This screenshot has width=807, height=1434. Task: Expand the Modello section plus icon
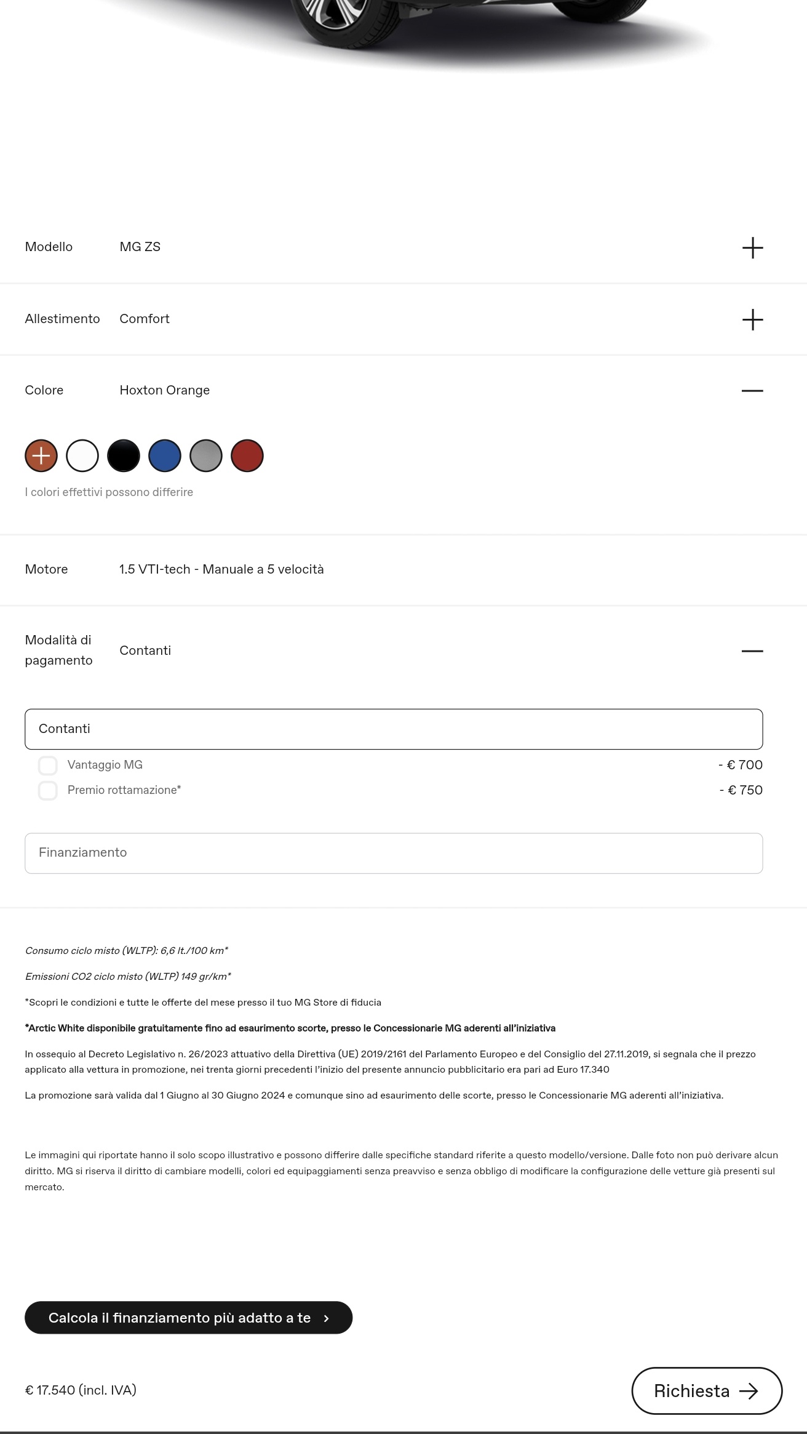(752, 248)
